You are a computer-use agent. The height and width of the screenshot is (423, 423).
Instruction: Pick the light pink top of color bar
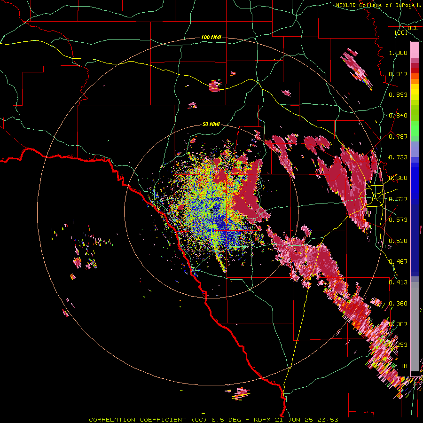pyautogui.click(x=415, y=50)
